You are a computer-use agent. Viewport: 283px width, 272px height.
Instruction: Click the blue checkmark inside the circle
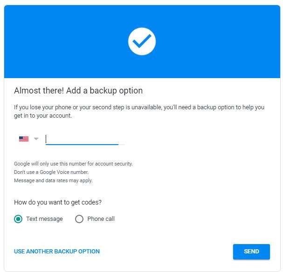coord(142,41)
